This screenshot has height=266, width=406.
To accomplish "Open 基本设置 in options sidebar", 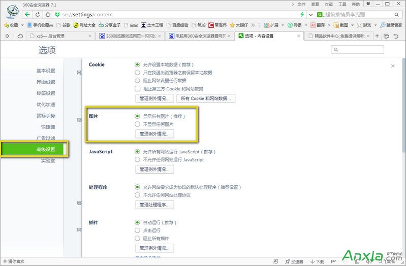I will click(46, 71).
